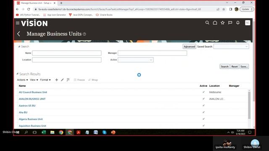Click the Manager input field
269x151 pixels.
tap(152, 53)
